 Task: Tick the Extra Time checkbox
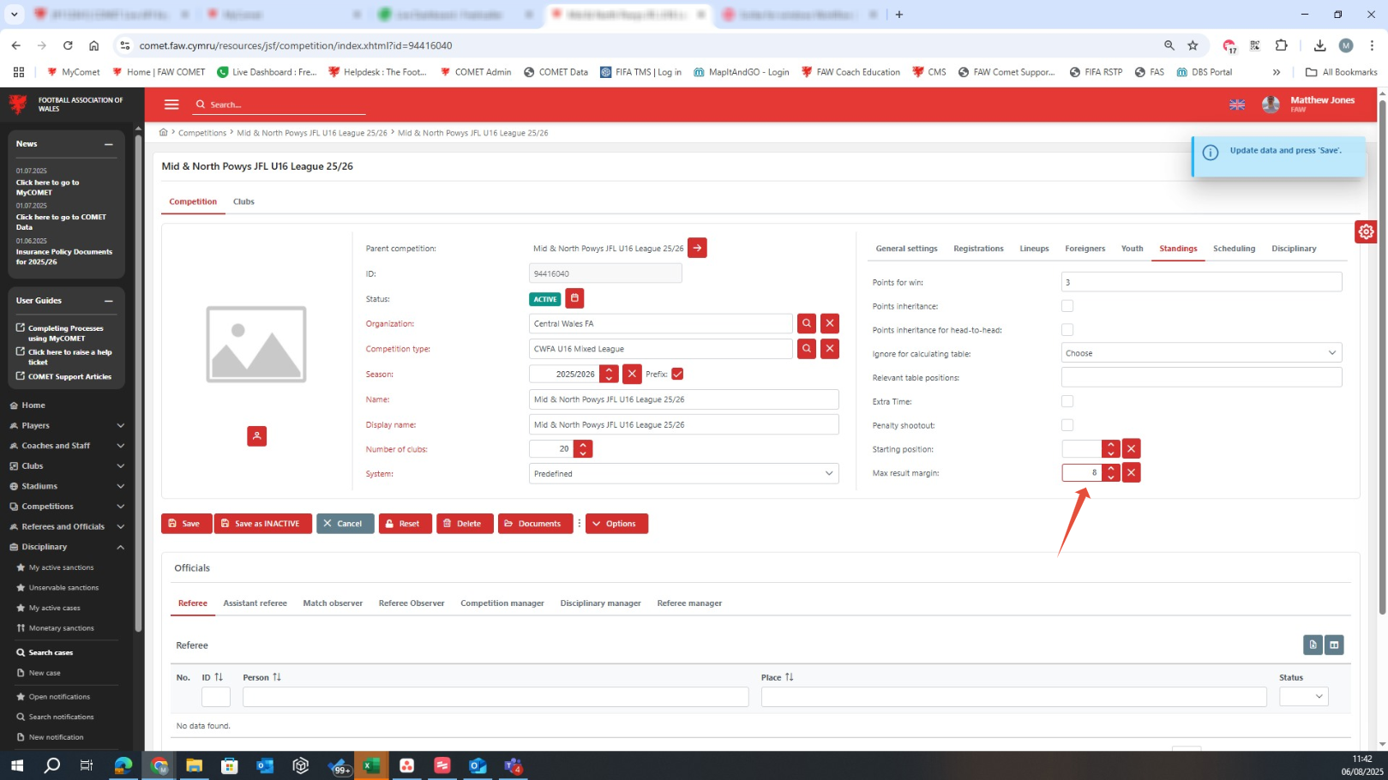click(x=1067, y=401)
